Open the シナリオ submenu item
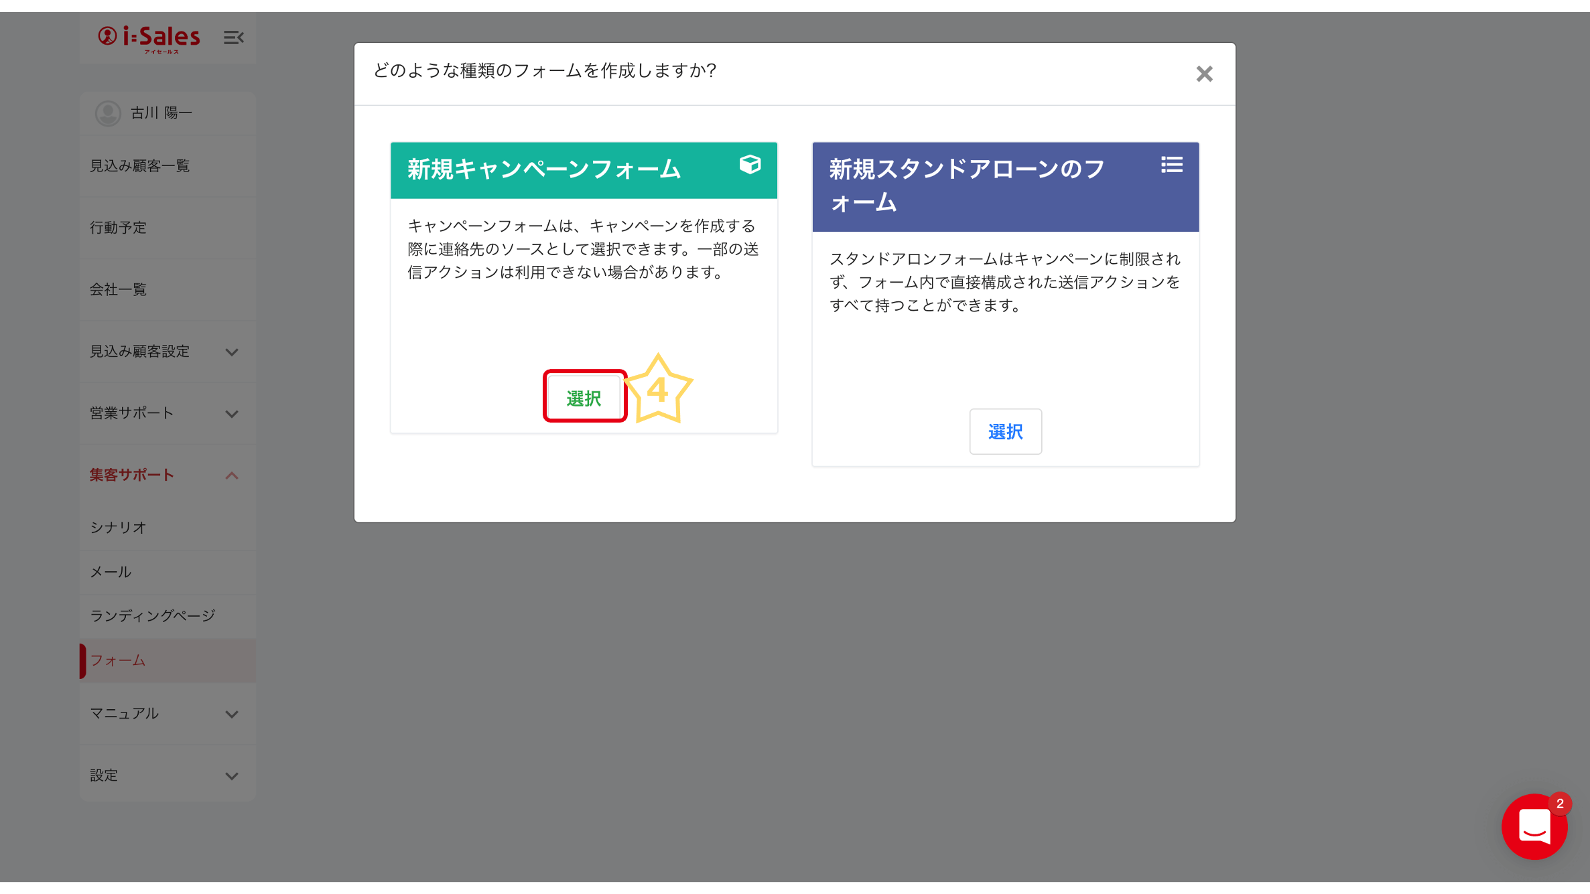 coord(118,528)
